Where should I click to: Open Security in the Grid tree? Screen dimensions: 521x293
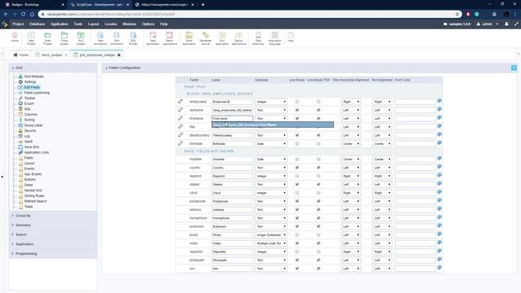pyautogui.click(x=30, y=130)
